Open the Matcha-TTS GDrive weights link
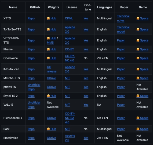 [52, 78]
